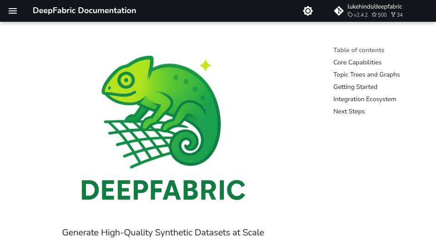
Task: Open the hamburger navigation menu
Action: pyautogui.click(x=13, y=11)
